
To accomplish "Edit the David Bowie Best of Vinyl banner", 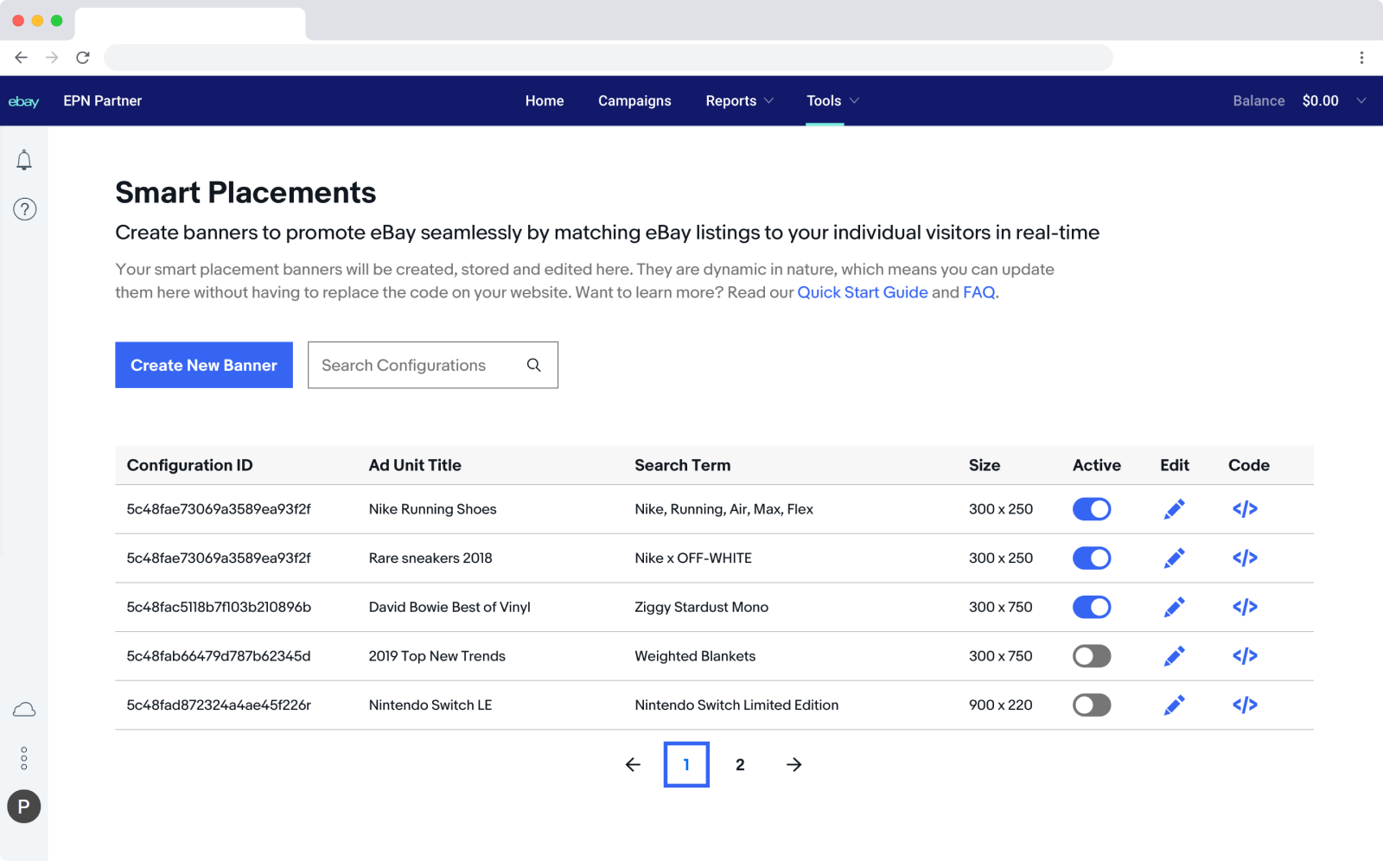I will 1174,607.
